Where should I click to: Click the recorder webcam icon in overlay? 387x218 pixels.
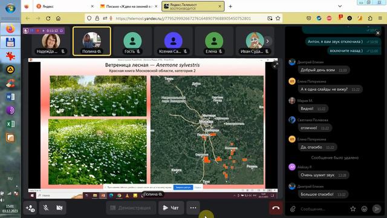[x=26, y=31]
